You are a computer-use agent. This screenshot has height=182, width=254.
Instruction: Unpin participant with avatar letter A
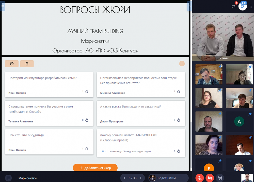click(x=250, y=114)
